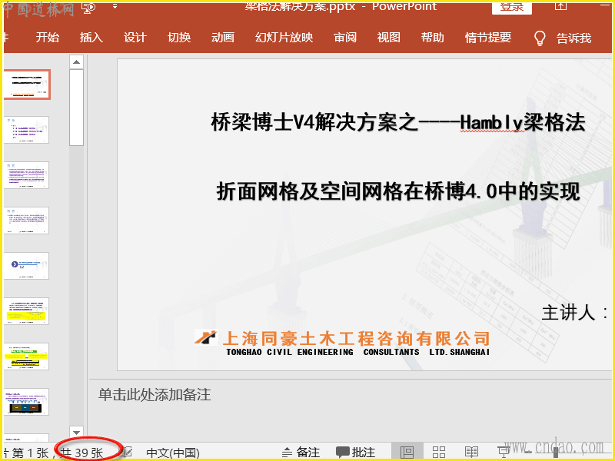
Task: Click the lightbulb Tell Me icon
Action: 540,38
